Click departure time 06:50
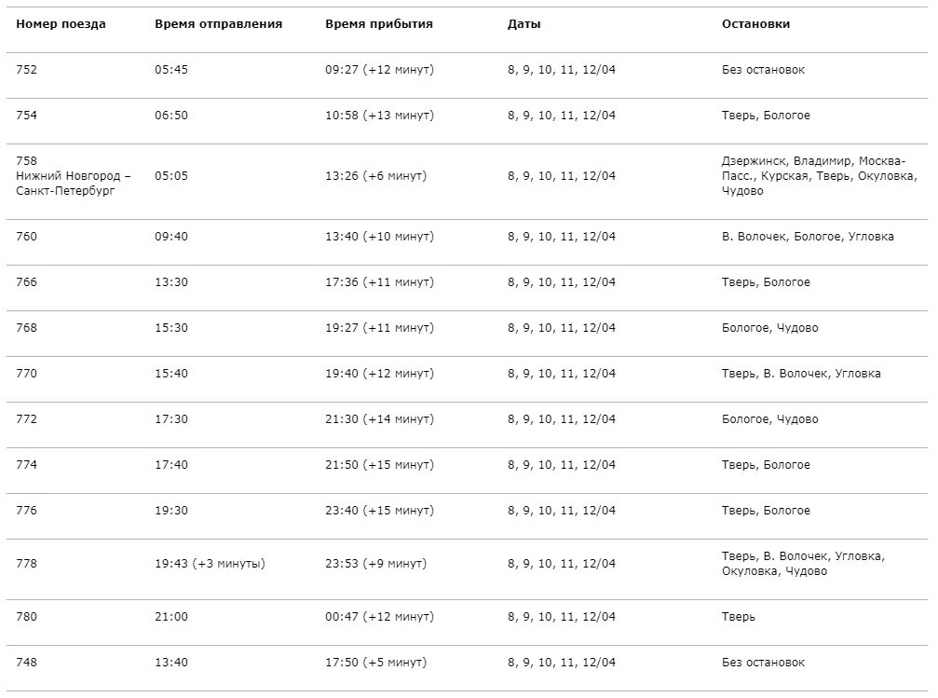938x698 pixels. pyautogui.click(x=171, y=116)
